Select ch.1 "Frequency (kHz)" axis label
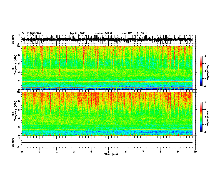The image size is (220, 170). pos(15,64)
